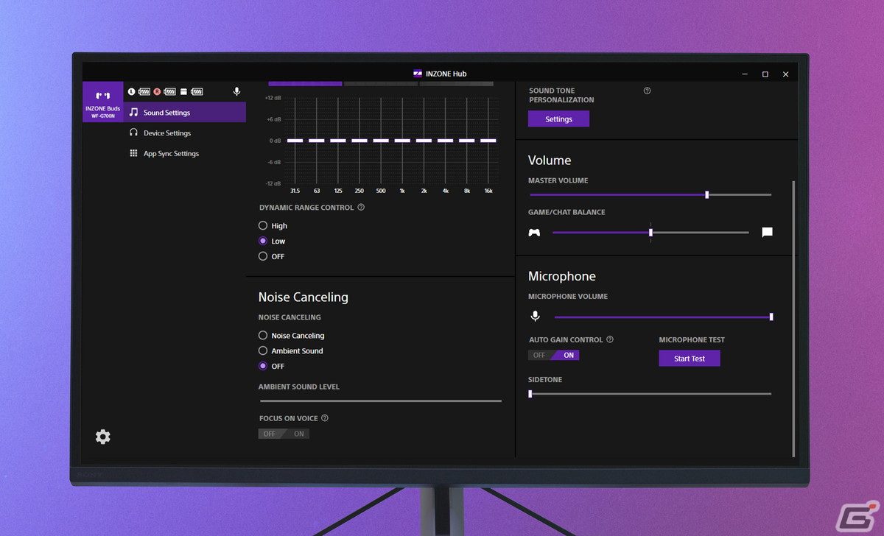Click the MICROPHONE TEST label
884x536 pixels.
coord(692,340)
